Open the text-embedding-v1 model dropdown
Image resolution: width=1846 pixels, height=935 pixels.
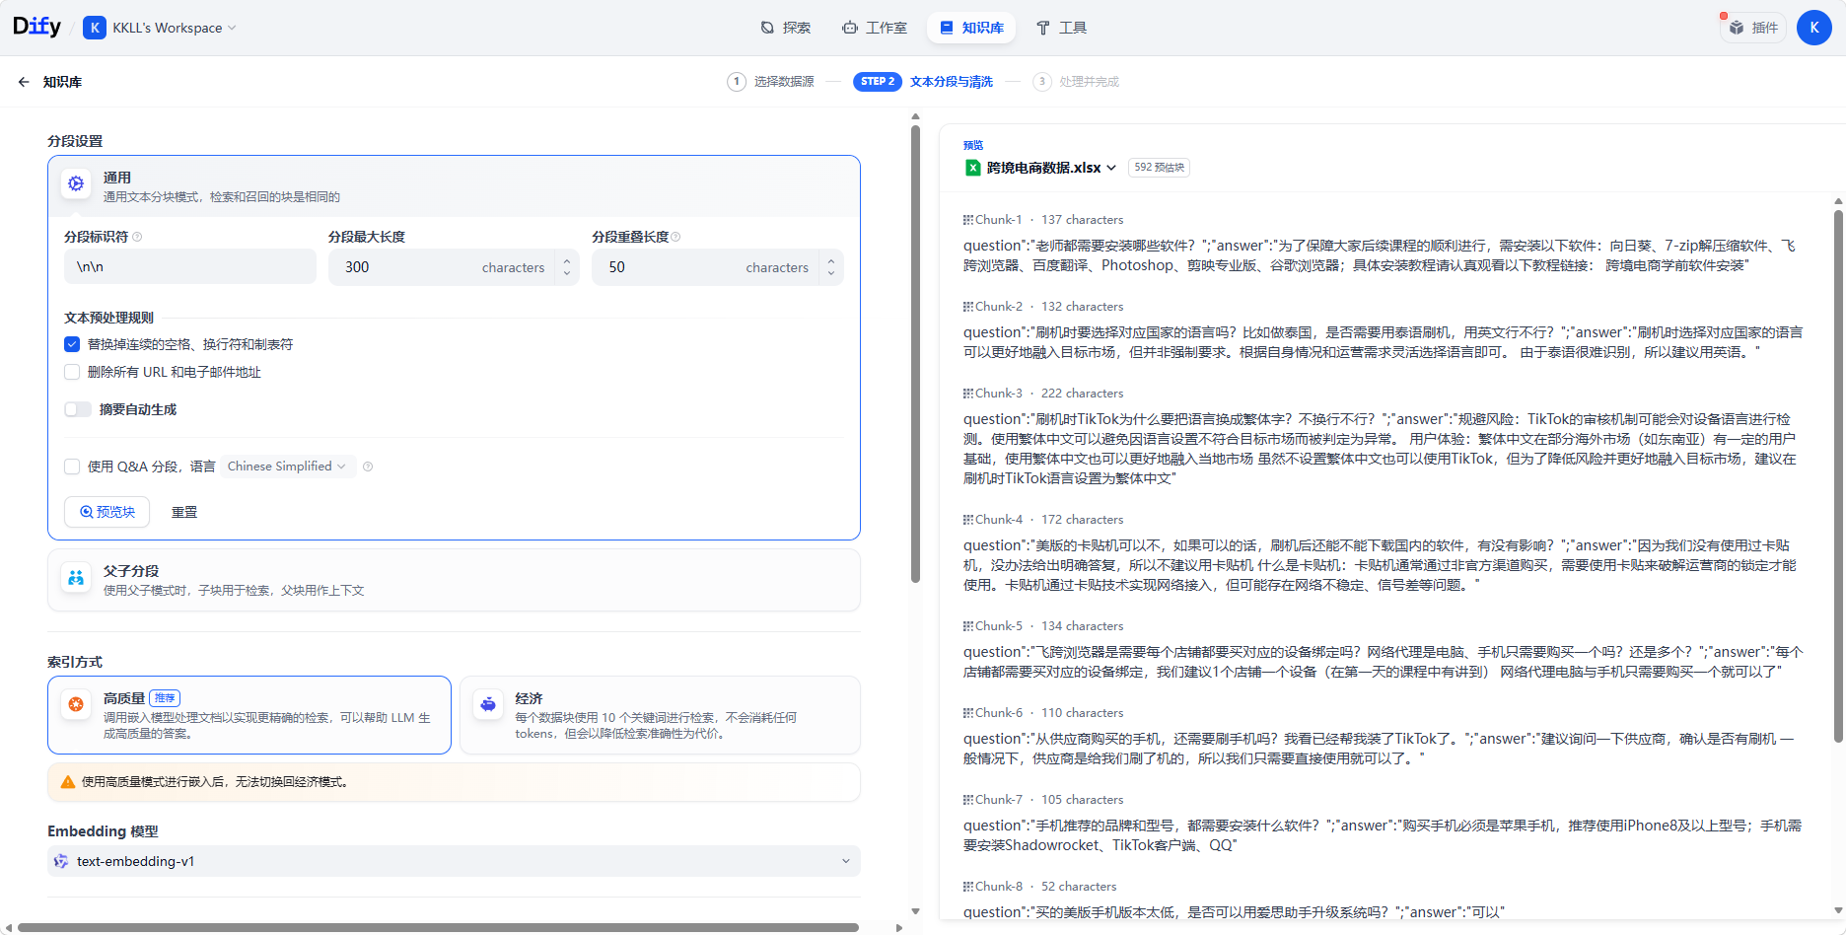(x=454, y=861)
